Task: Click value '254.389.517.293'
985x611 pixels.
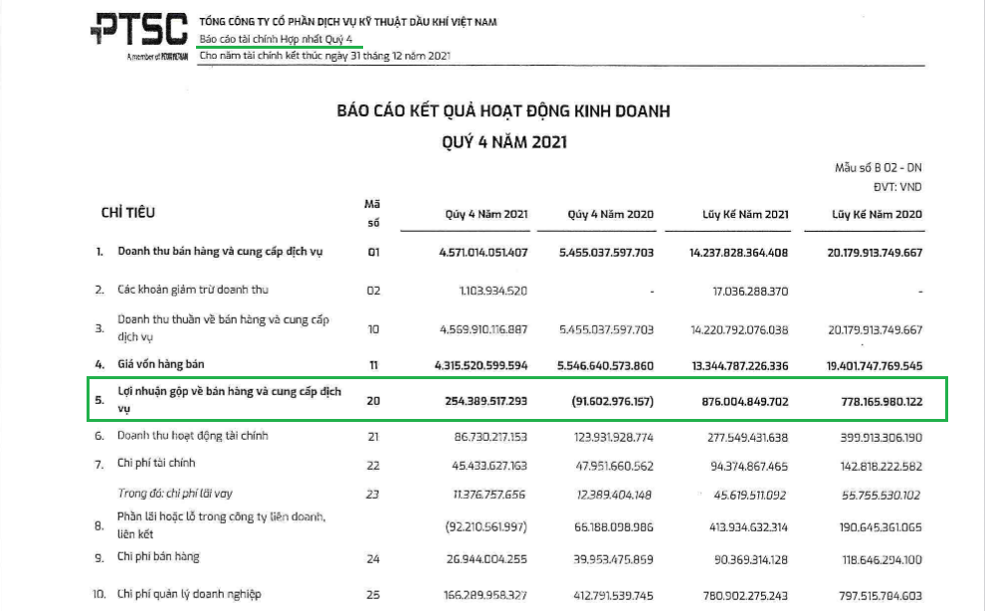Action: 487,401
